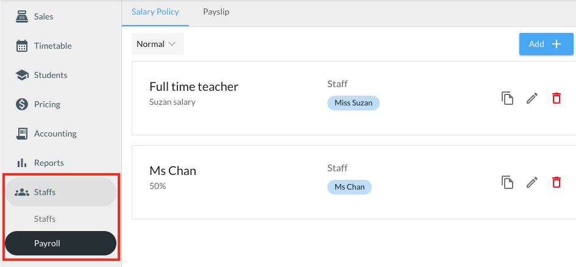This screenshot has height=267, width=576.
Task: Duplicate the Ms Chan salary policy
Action: pos(507,182)
